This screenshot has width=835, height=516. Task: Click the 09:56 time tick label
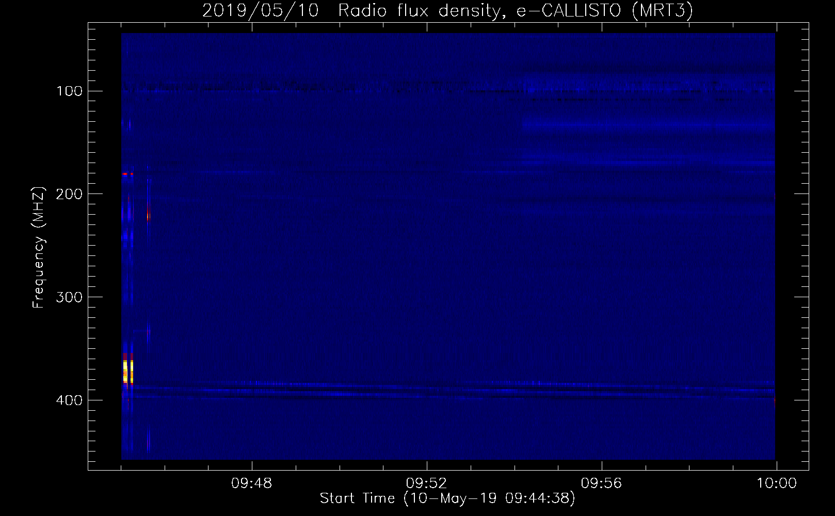[601, 483]
